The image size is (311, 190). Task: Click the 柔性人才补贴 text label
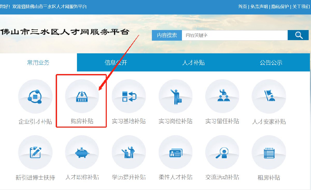[175, 177]
